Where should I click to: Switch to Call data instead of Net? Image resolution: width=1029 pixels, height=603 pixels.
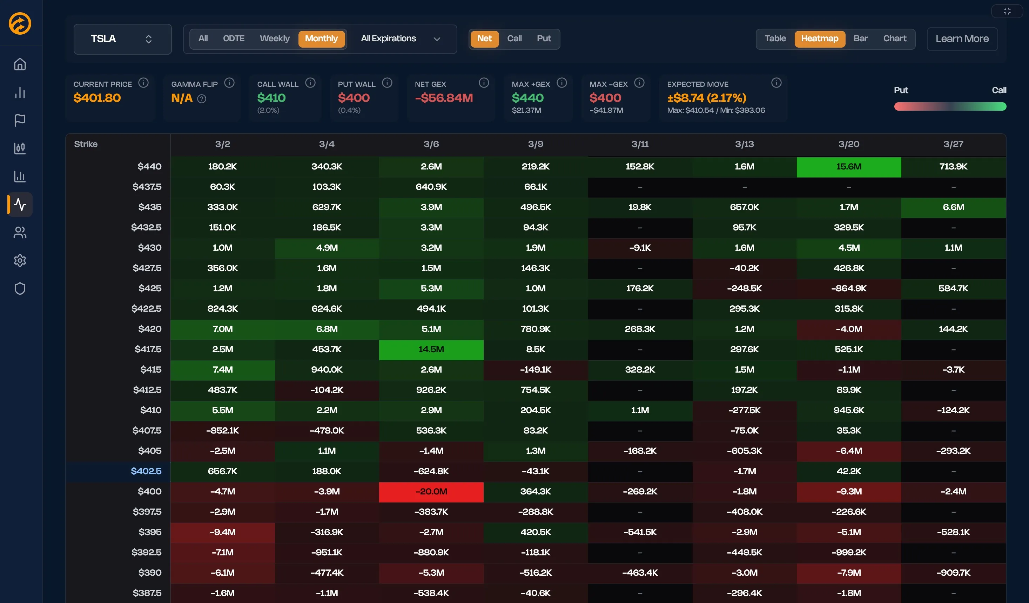[514, 39]
